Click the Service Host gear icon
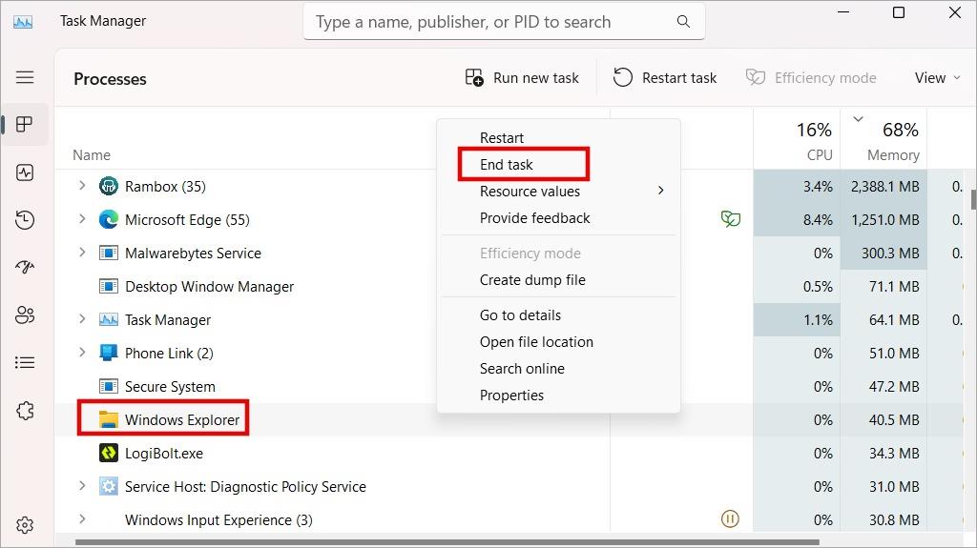Image resolution: width=977 pixels, height=548 pixels. 109,486
